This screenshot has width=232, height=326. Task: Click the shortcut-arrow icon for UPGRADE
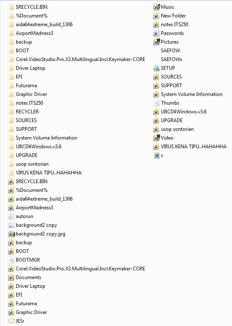156,120
